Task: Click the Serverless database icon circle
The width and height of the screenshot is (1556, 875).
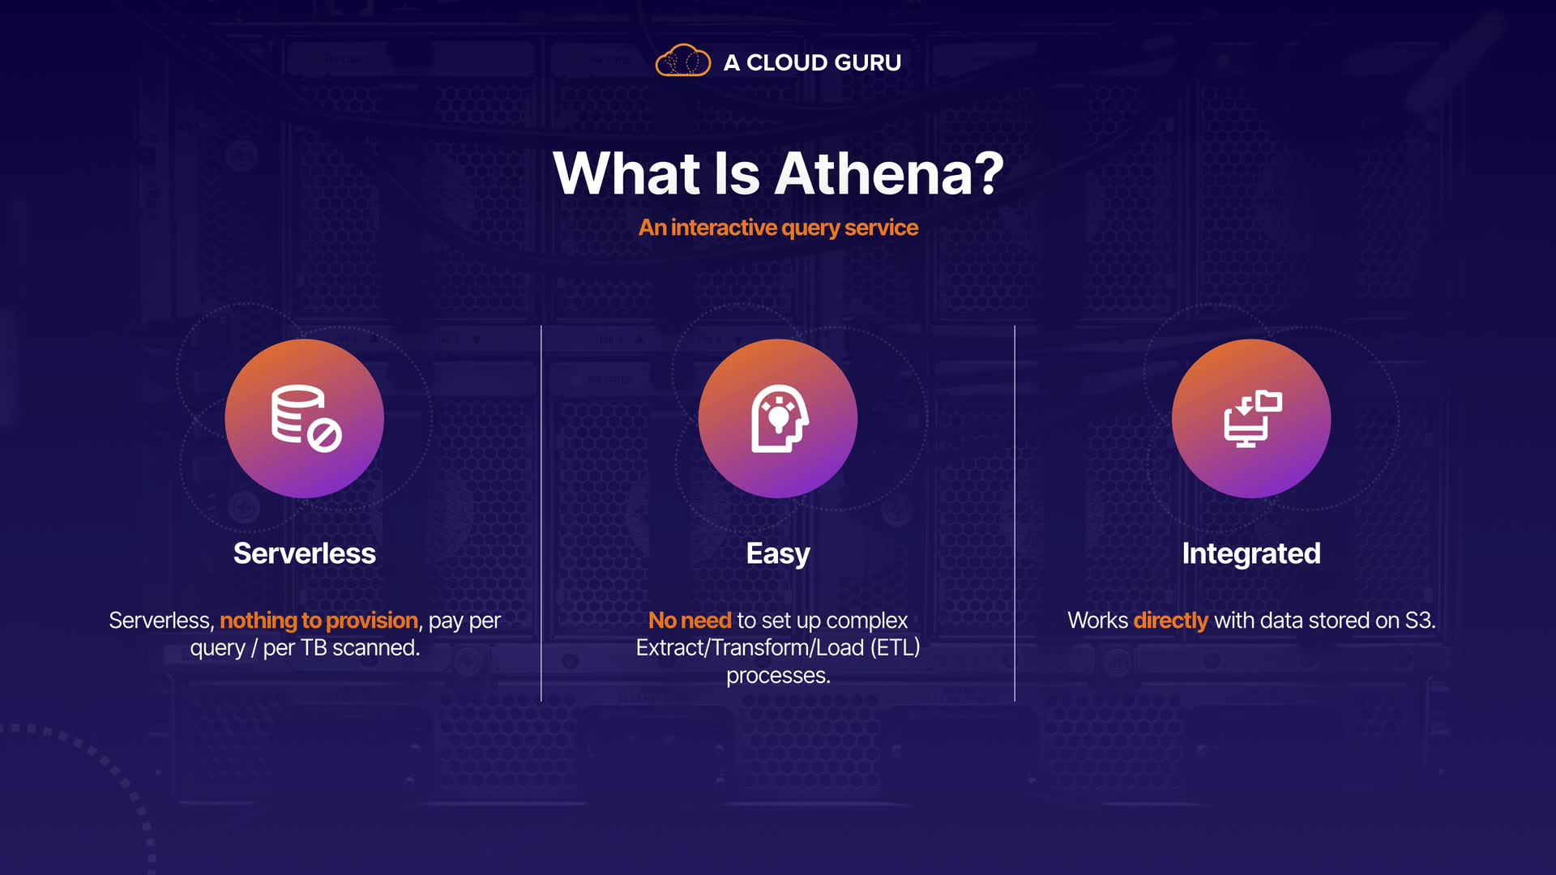Action: tap(305, 418)
